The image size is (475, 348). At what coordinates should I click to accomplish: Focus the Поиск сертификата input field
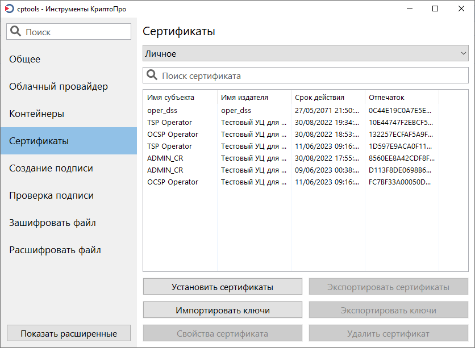(x=306, y=76)
